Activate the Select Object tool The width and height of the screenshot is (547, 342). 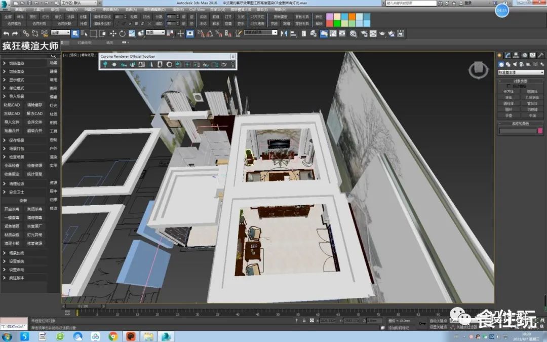[x=75, y=33]
